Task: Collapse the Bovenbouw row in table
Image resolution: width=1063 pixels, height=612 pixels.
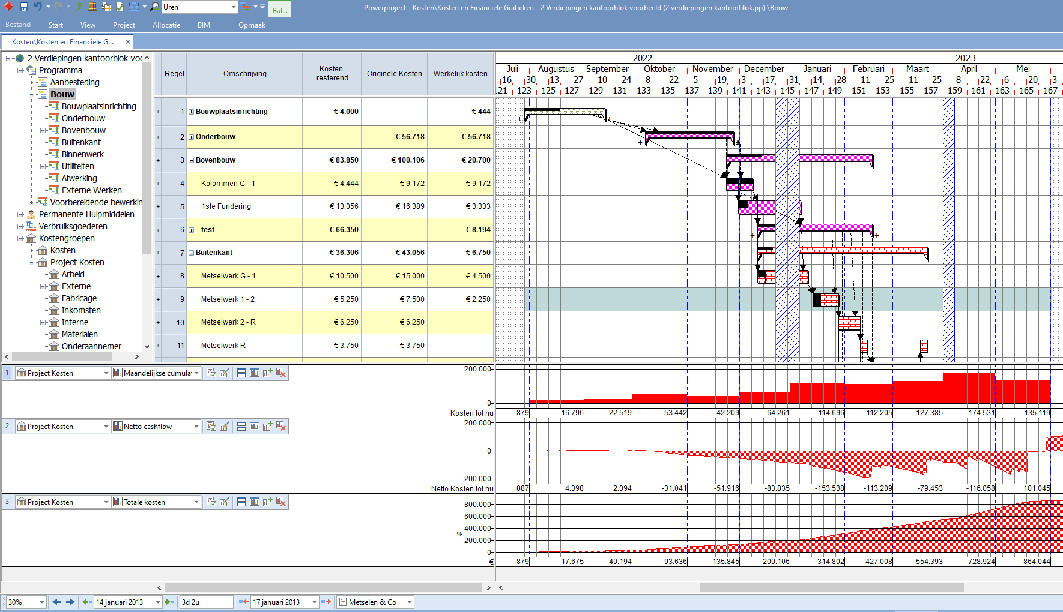Action: tap(191, 160)
